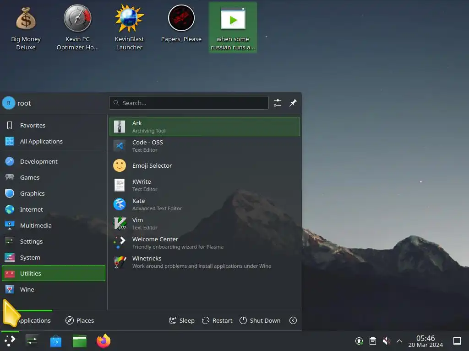Open the Games category
This screenshot has width=469, height=351.
coord(54,178)
